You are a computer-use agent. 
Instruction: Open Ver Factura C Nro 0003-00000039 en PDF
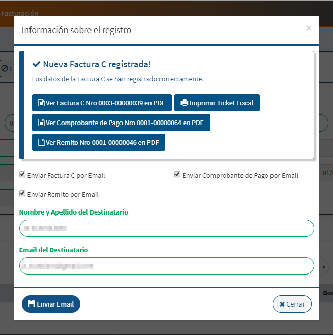[x=102, y=103]
